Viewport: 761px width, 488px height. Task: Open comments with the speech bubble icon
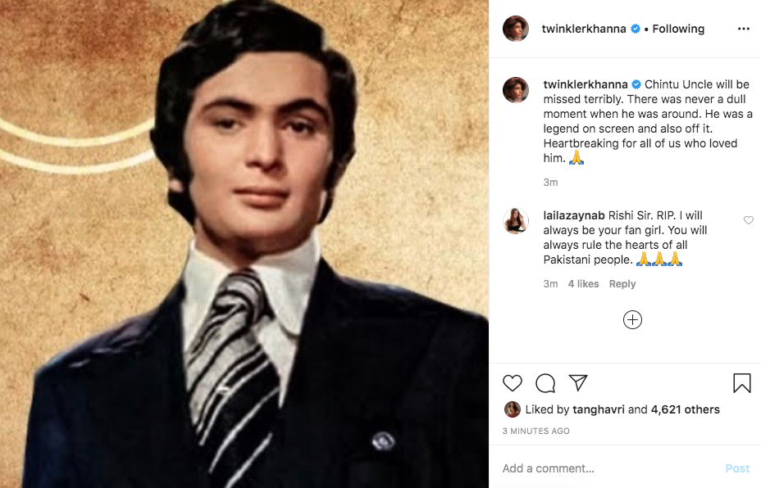pos(545,383)
